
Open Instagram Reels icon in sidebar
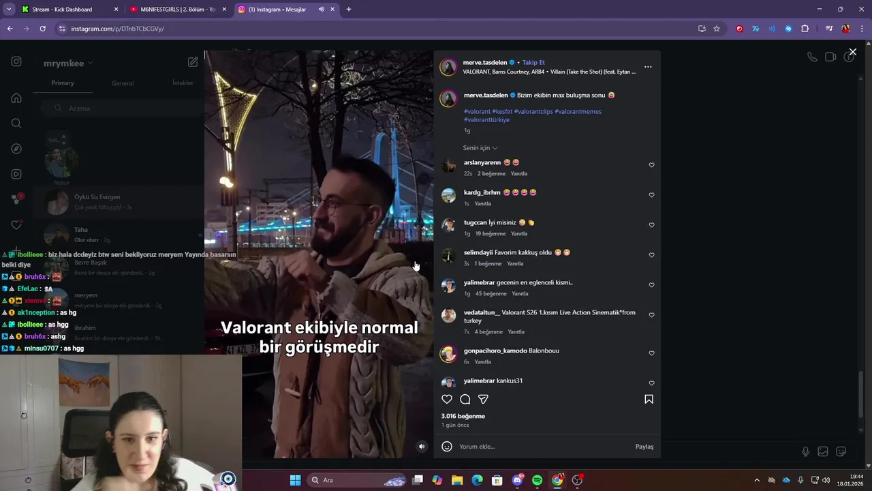pyautogui.click(x=16, y=174)
